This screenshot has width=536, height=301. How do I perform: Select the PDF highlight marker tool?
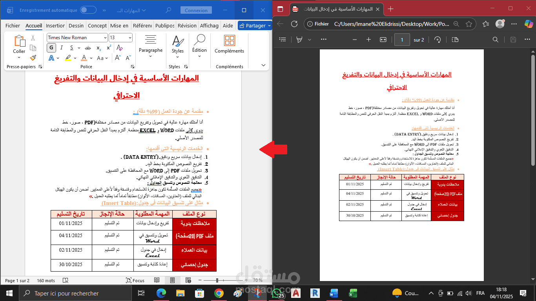pyautogui.click(x=300, y=40)
